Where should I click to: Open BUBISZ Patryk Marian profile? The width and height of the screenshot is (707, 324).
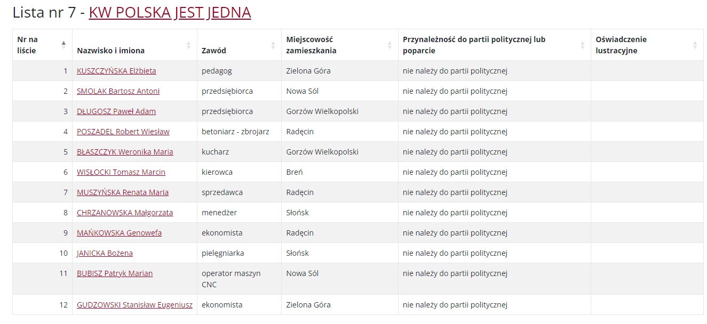click(115, 273)
